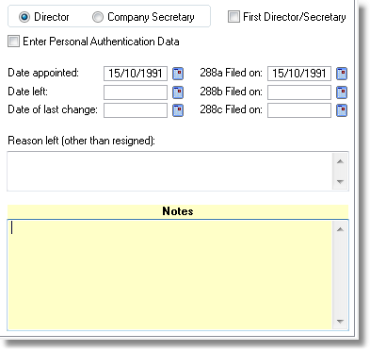Select the Director radio button

24,17
